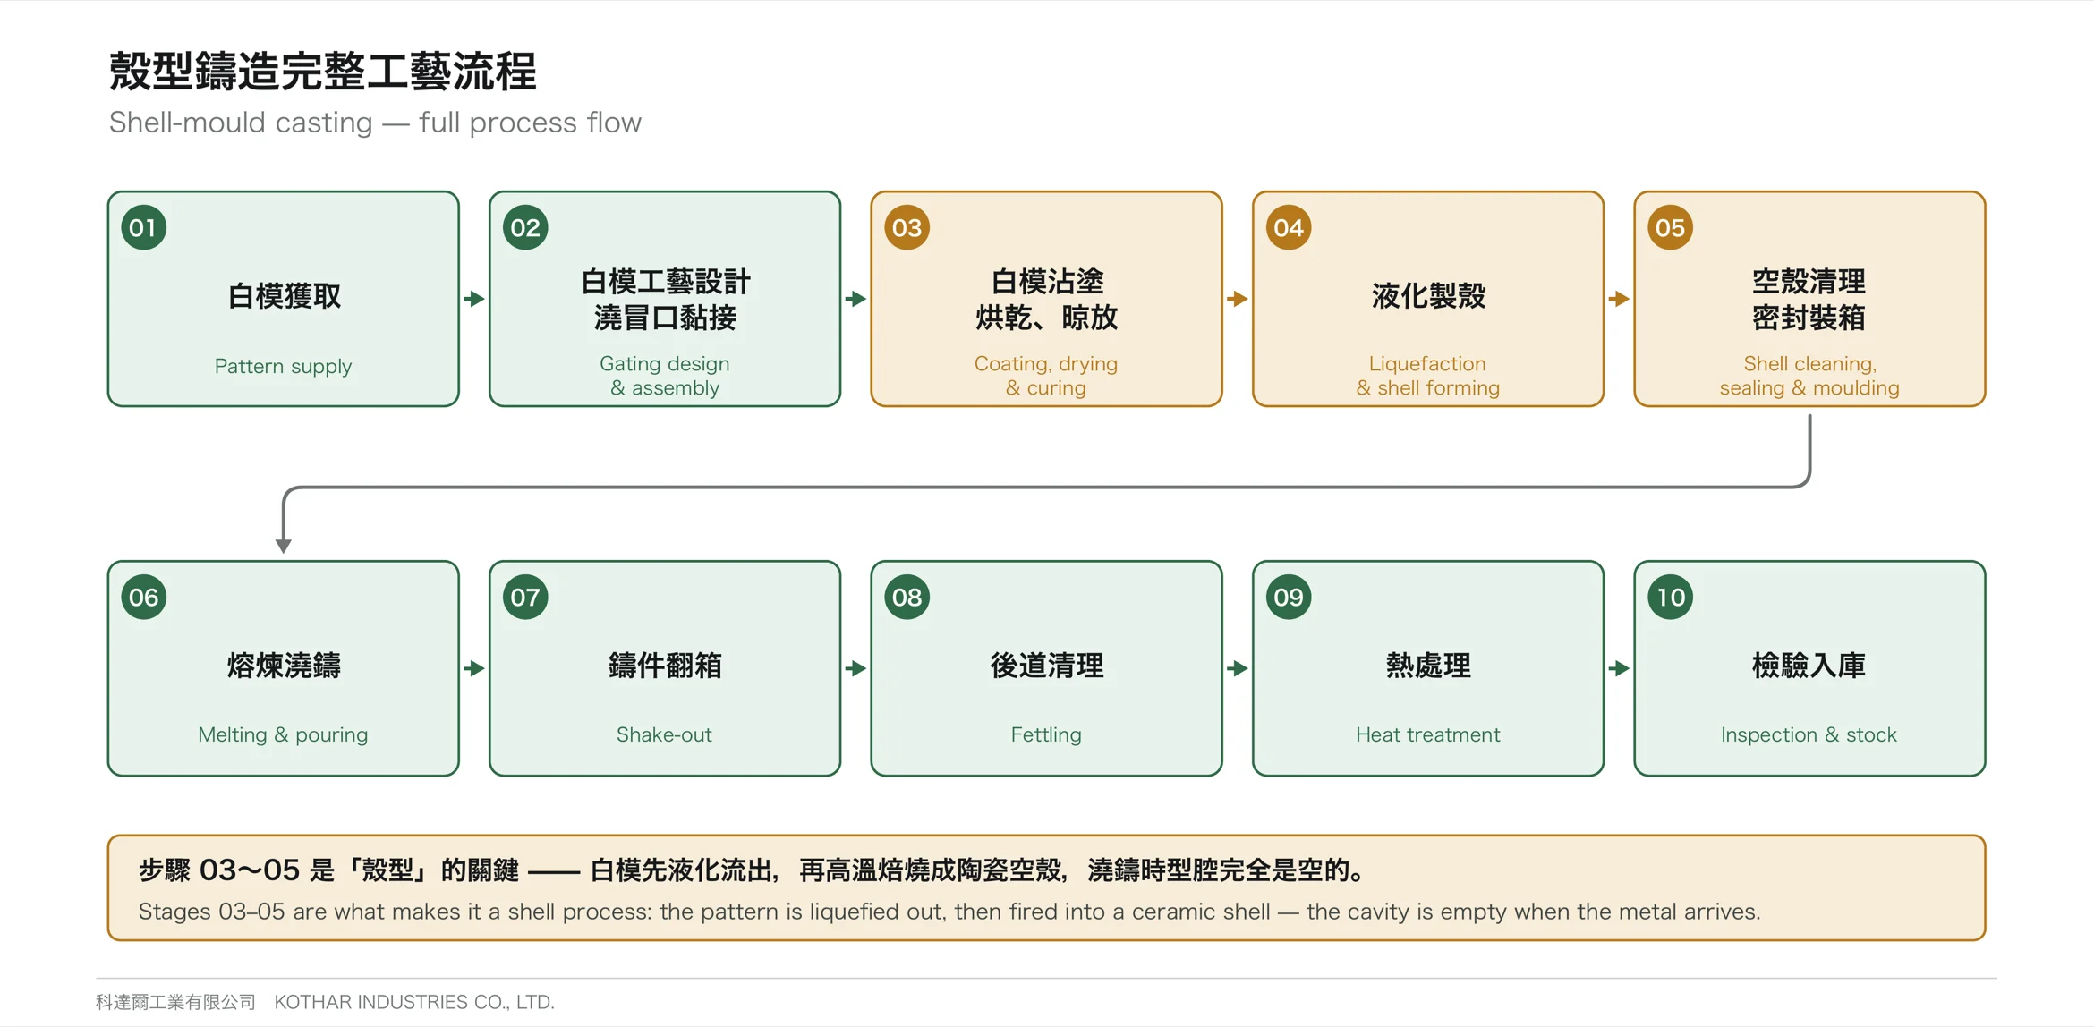Click 'Shell cleaning, sealing & moulding' caption

coord(1809,376)
